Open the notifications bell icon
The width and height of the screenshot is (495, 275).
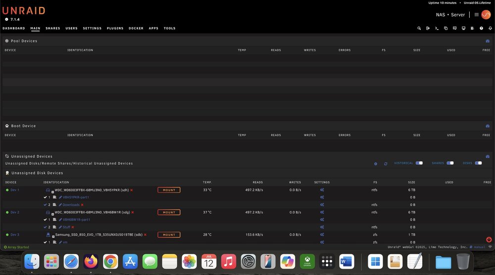[x=490, y=28]
